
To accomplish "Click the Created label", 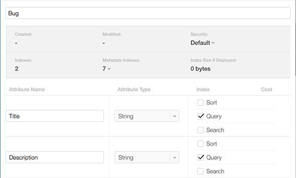I will click(x=23, y=34).
